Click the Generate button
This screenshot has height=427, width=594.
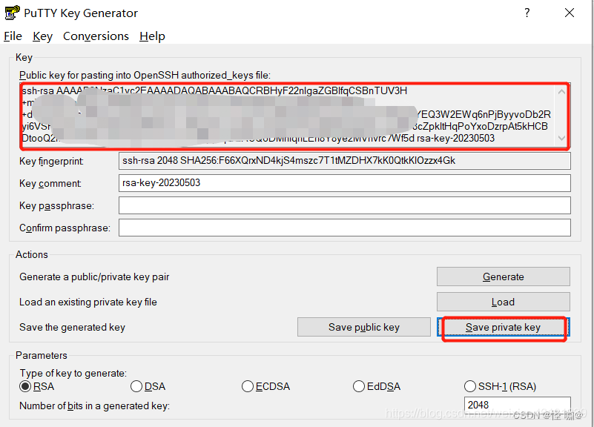point(503,277)
